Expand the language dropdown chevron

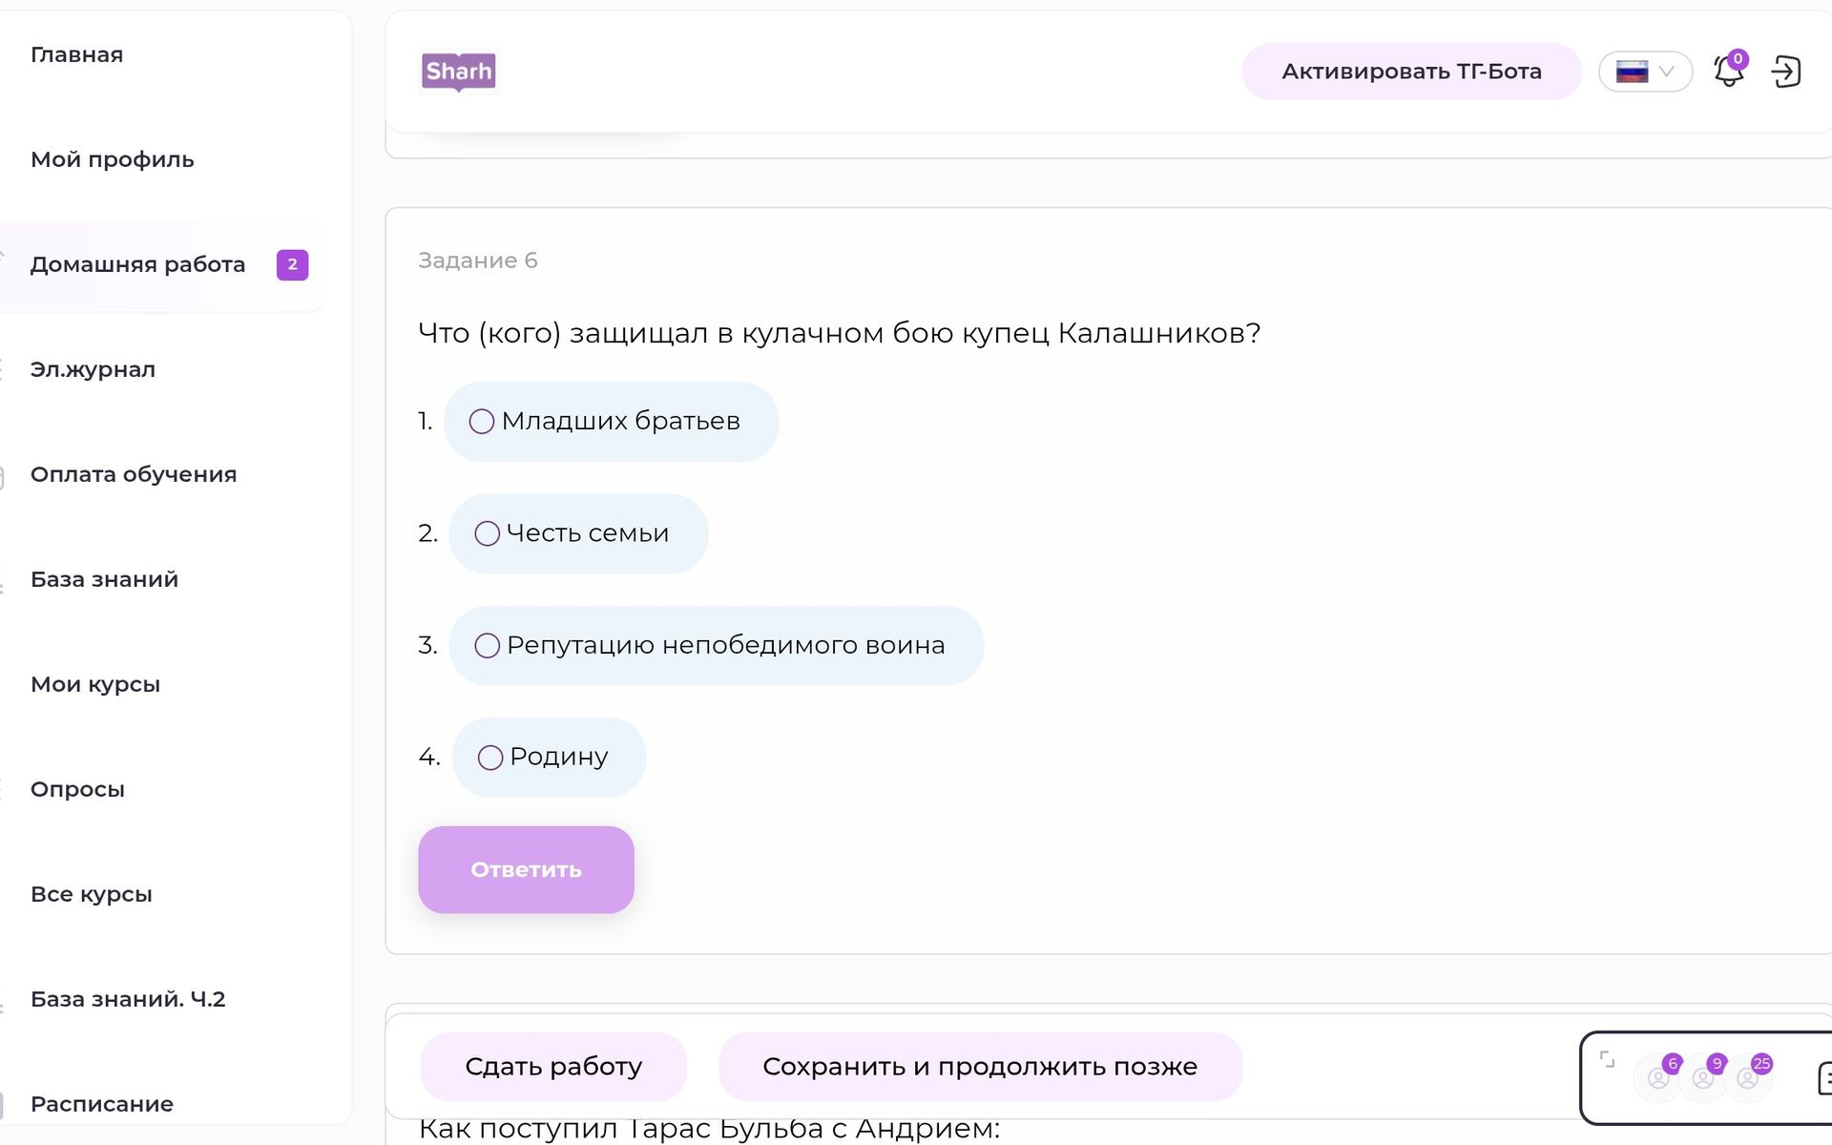(1667, 72)
